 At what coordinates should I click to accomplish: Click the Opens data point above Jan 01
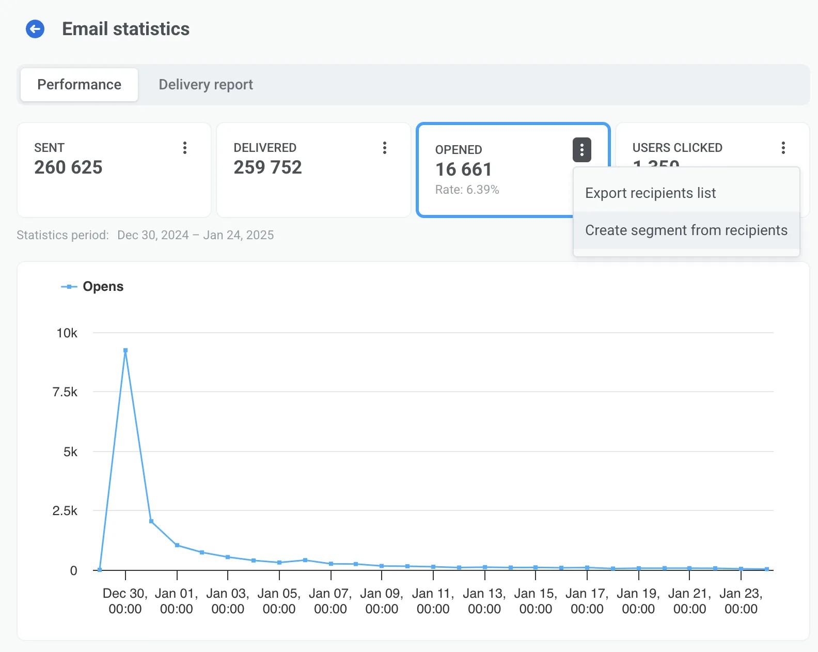tap(177, 545)
